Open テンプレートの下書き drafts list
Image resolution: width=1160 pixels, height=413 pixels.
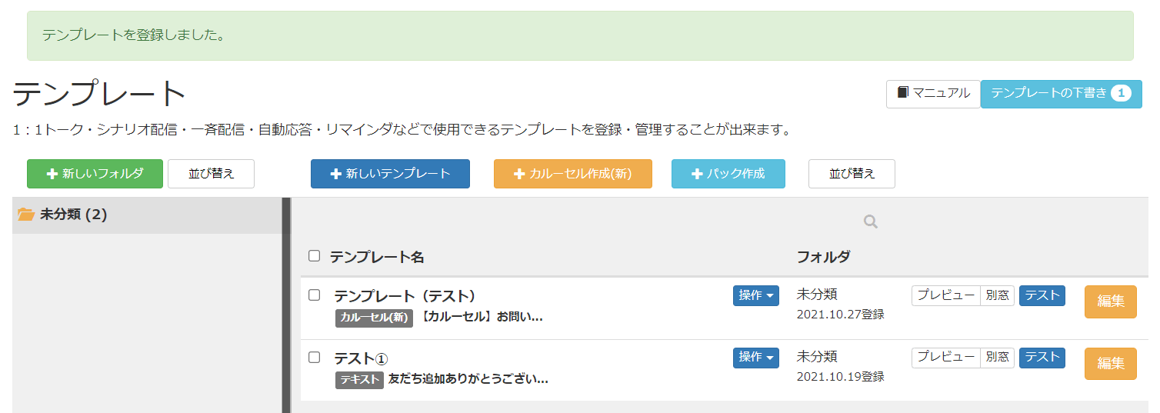1061,94
